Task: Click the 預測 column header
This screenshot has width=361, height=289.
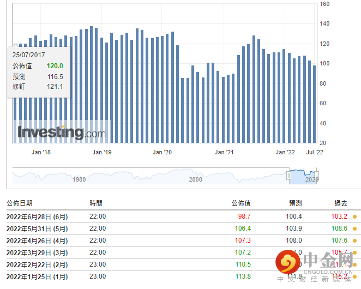Action: pos(295,203)
